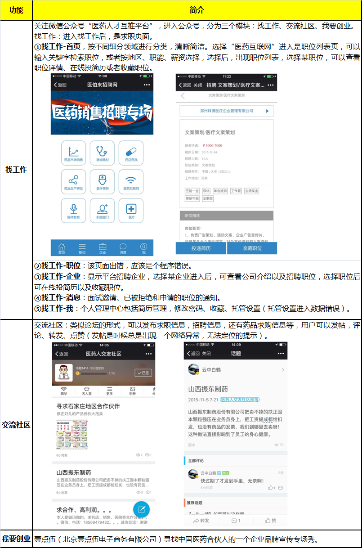Open the 器械耗材 stethoscope category

(x=102, y=153)
